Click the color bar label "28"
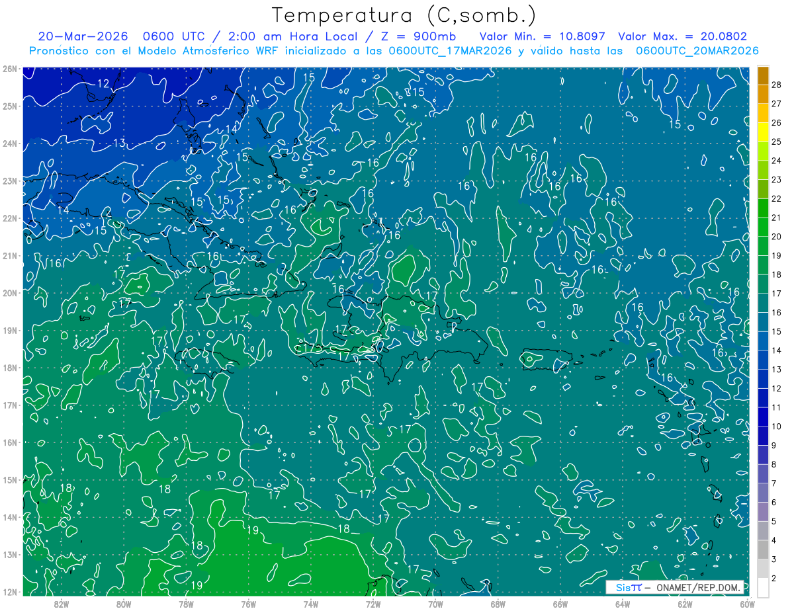Viewport: 794px width, 613px height. tap(777, 85)
